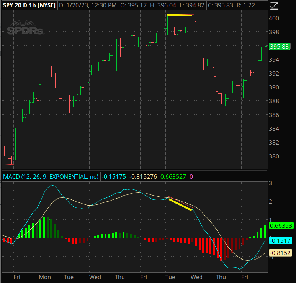This screenshot has height=283, width=296.
Task: Click the green MACD diff value 0.663527
Action: [x=173, y=176]
